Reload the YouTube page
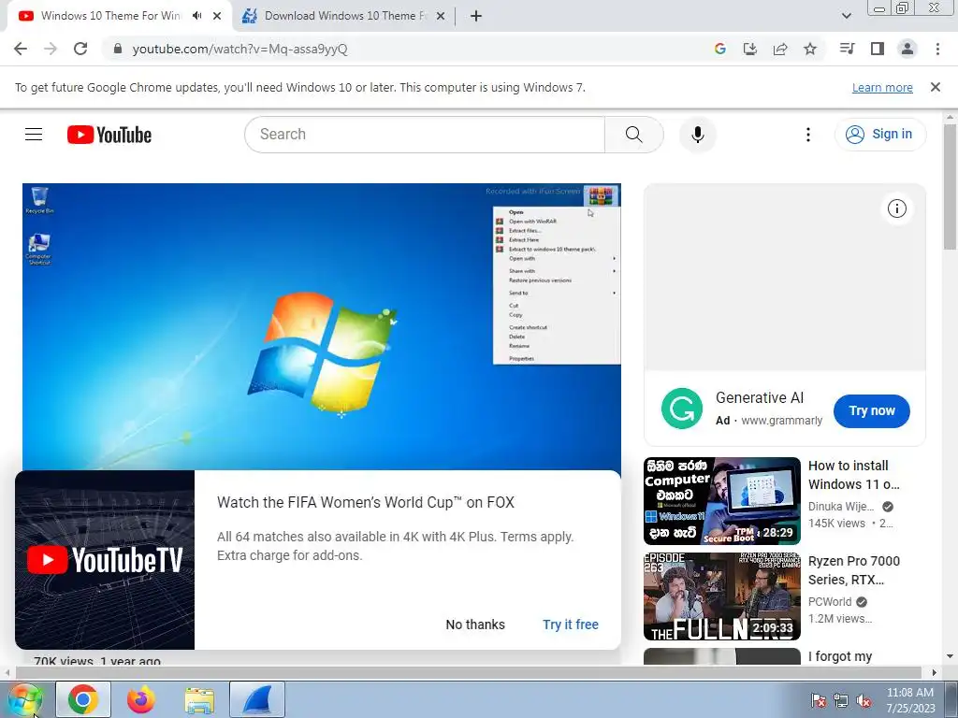 [x=80, y=49]
